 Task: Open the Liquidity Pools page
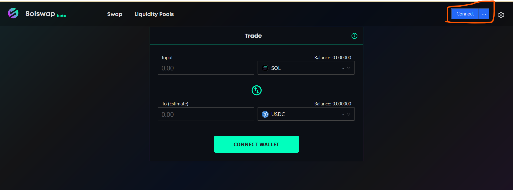tap(154, 14)
